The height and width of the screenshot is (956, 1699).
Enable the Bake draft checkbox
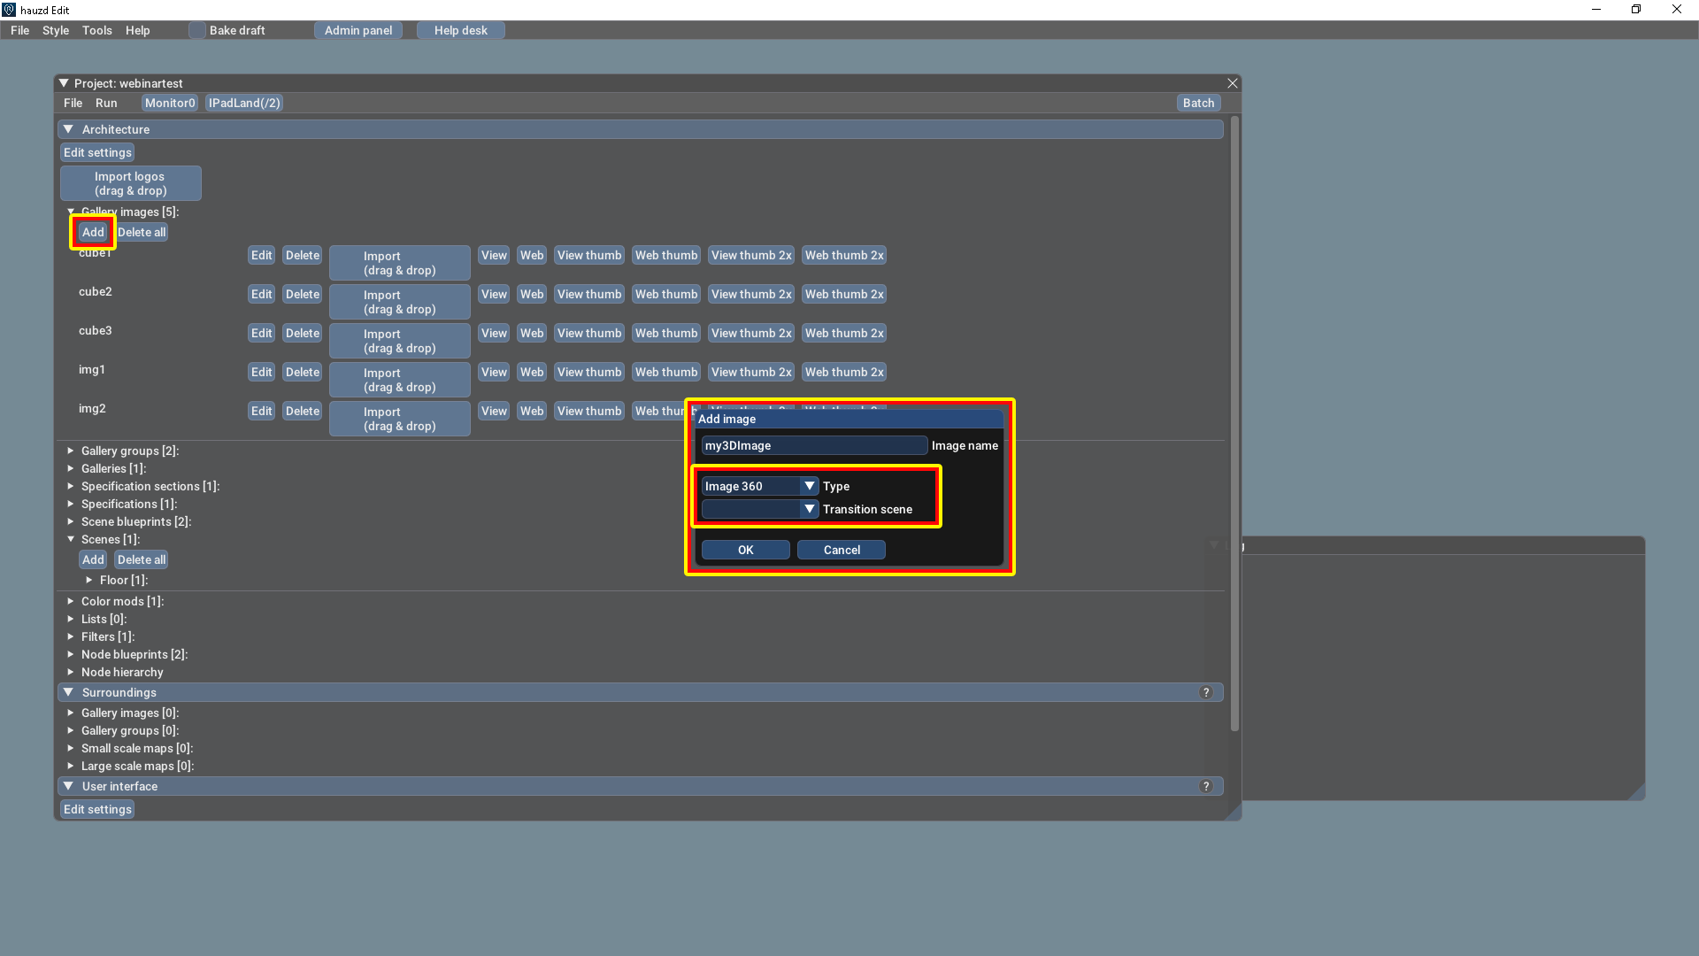[x=196, y=30]
